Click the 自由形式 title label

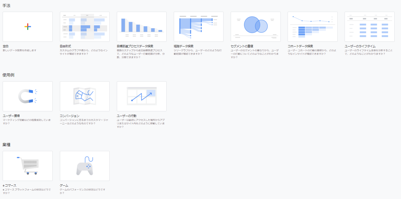[x=65, y=46]
